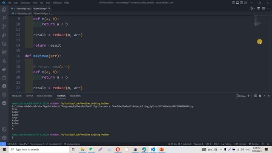The height and width of the screenshot is (153, 272).
Task: Change indentation via Spaces: 4
Action: pyautogui.click(x=198, y=144)
